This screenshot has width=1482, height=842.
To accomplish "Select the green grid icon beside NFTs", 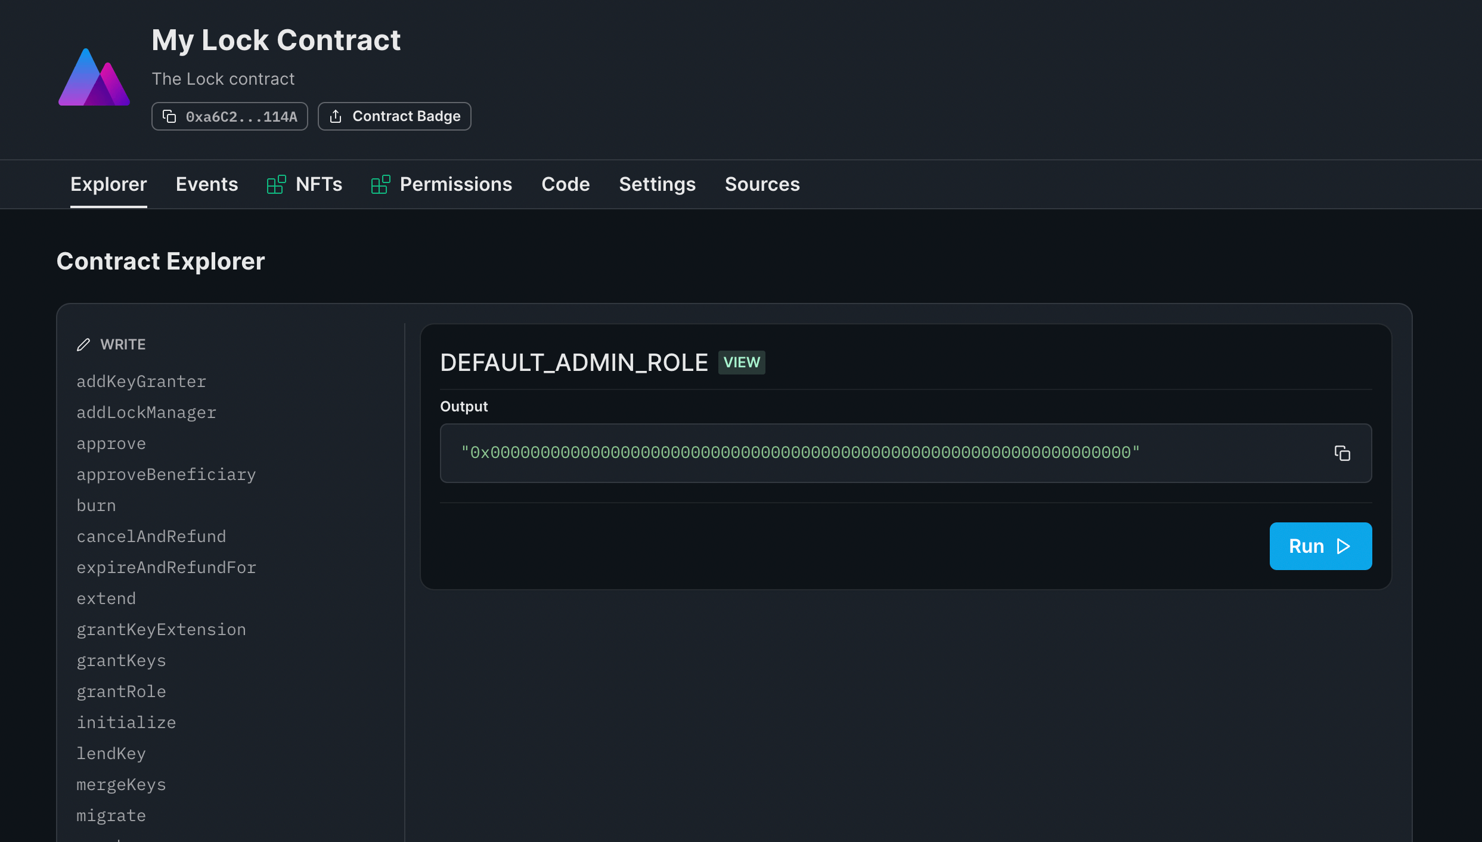I will (x=276, y=184).
